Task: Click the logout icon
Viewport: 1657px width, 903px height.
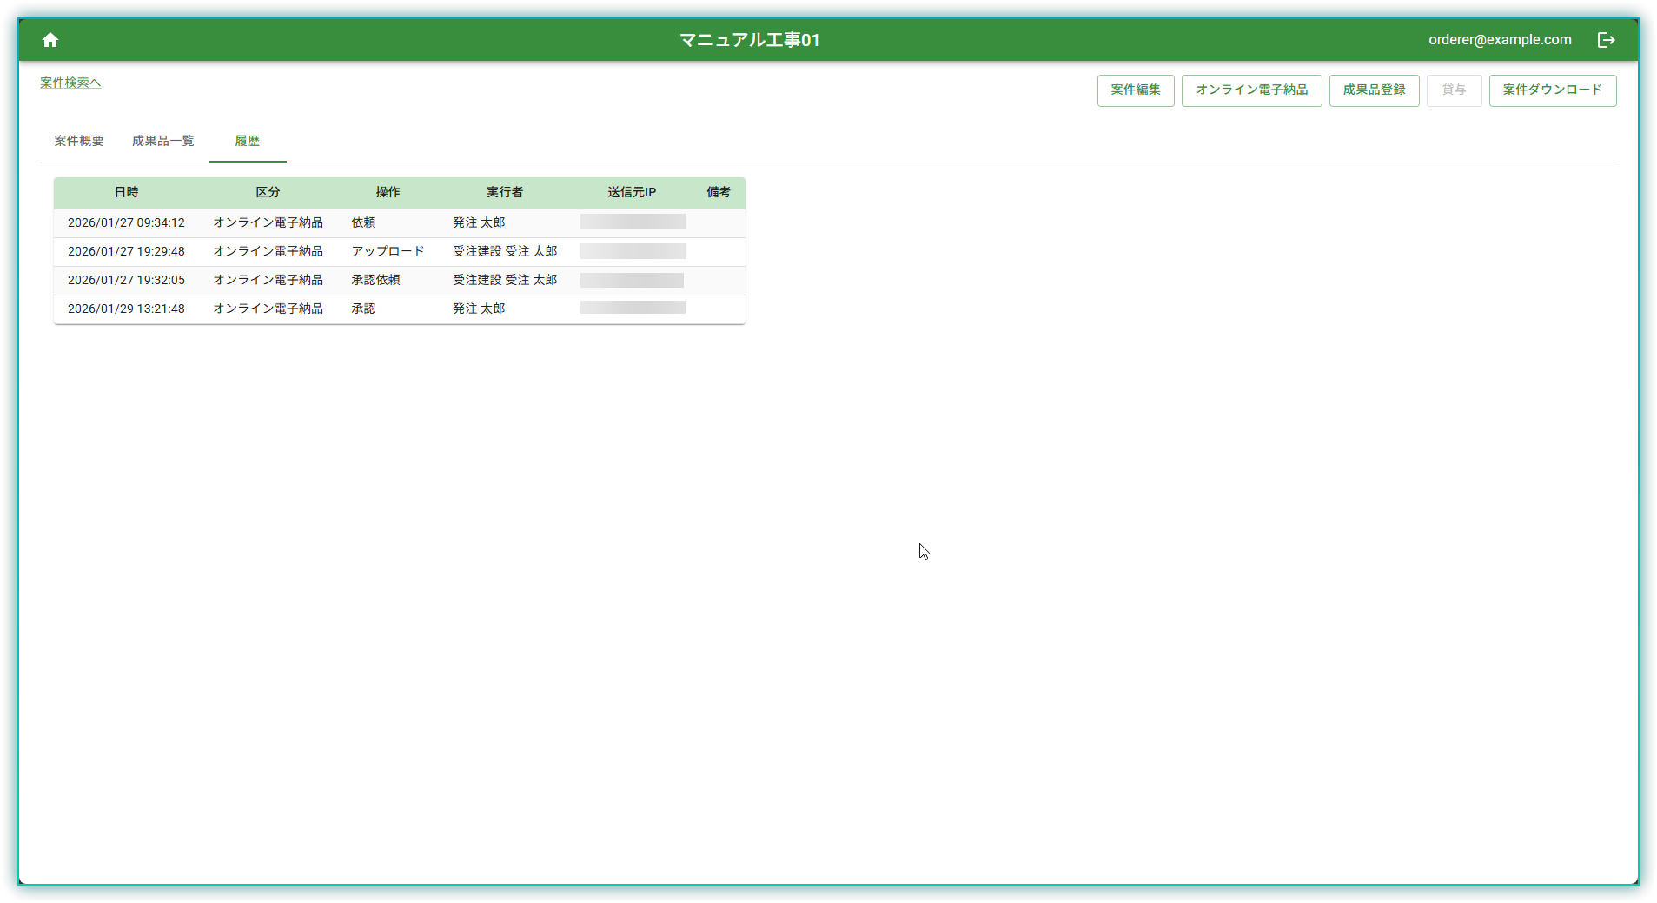Action: click(1606, 40)
